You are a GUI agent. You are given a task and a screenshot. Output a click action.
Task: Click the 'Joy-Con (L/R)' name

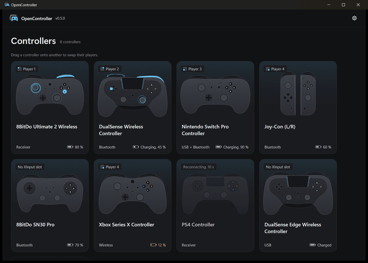[280, 127]
